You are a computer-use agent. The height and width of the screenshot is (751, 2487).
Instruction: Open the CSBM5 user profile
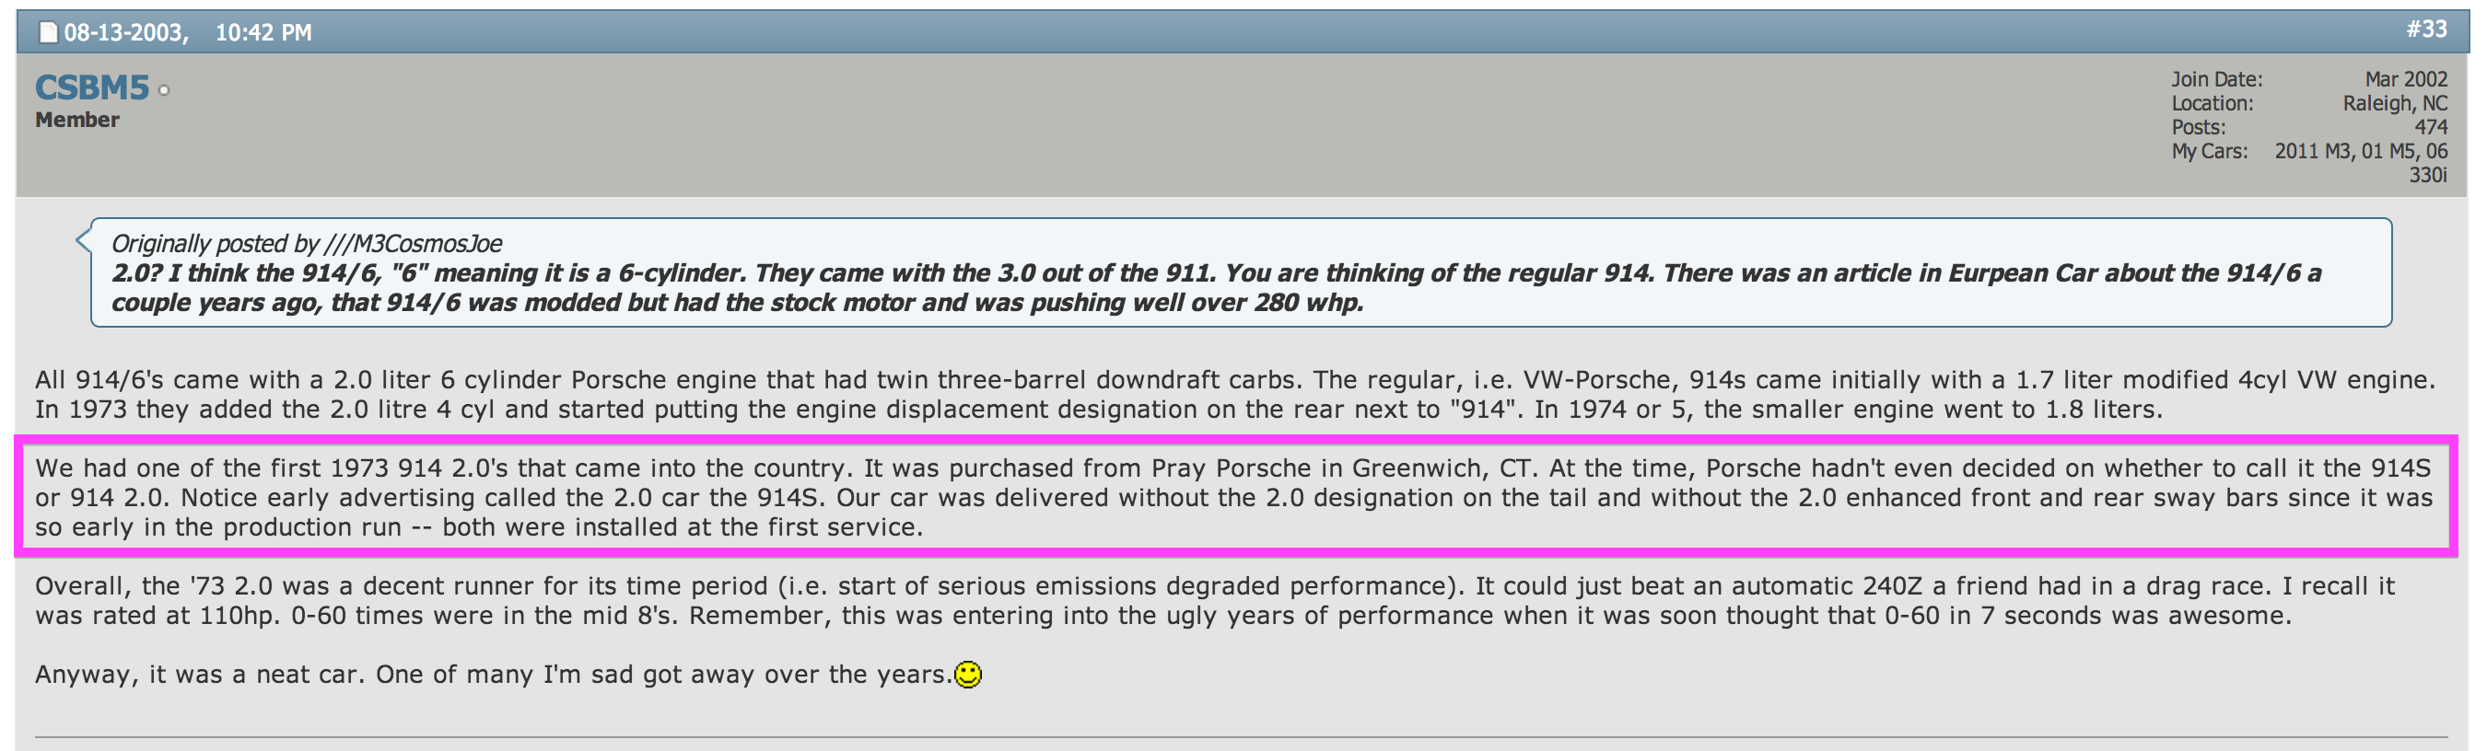point(92,87)
